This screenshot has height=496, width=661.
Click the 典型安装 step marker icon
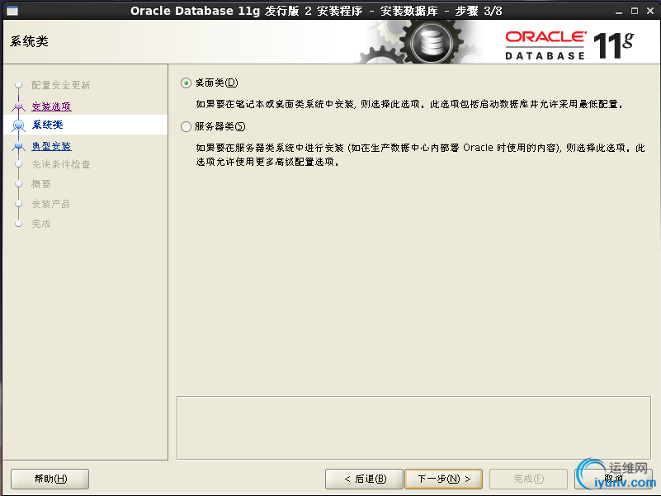[18, 146]
